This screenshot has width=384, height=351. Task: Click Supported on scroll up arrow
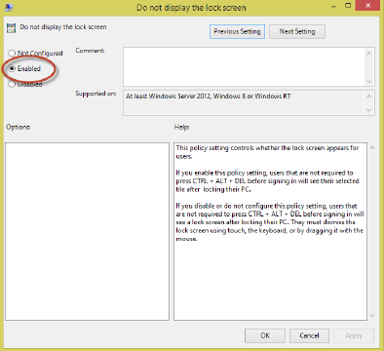pyautogui.click(x=368, y=97)
